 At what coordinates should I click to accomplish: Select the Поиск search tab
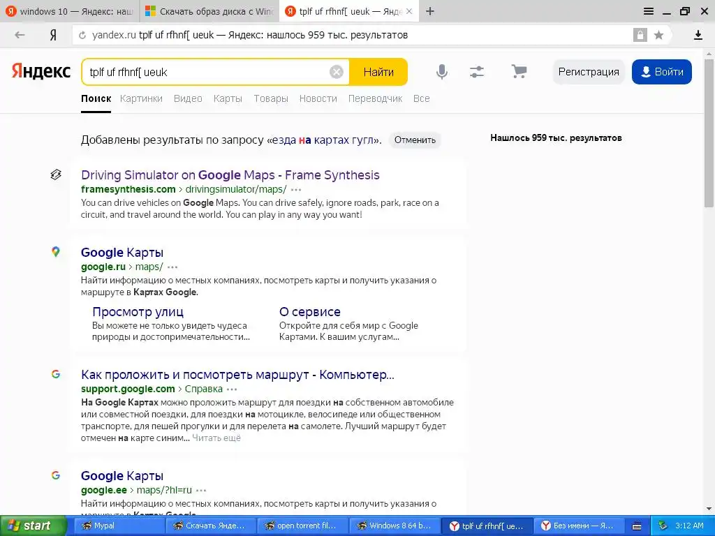coord(96,98)
